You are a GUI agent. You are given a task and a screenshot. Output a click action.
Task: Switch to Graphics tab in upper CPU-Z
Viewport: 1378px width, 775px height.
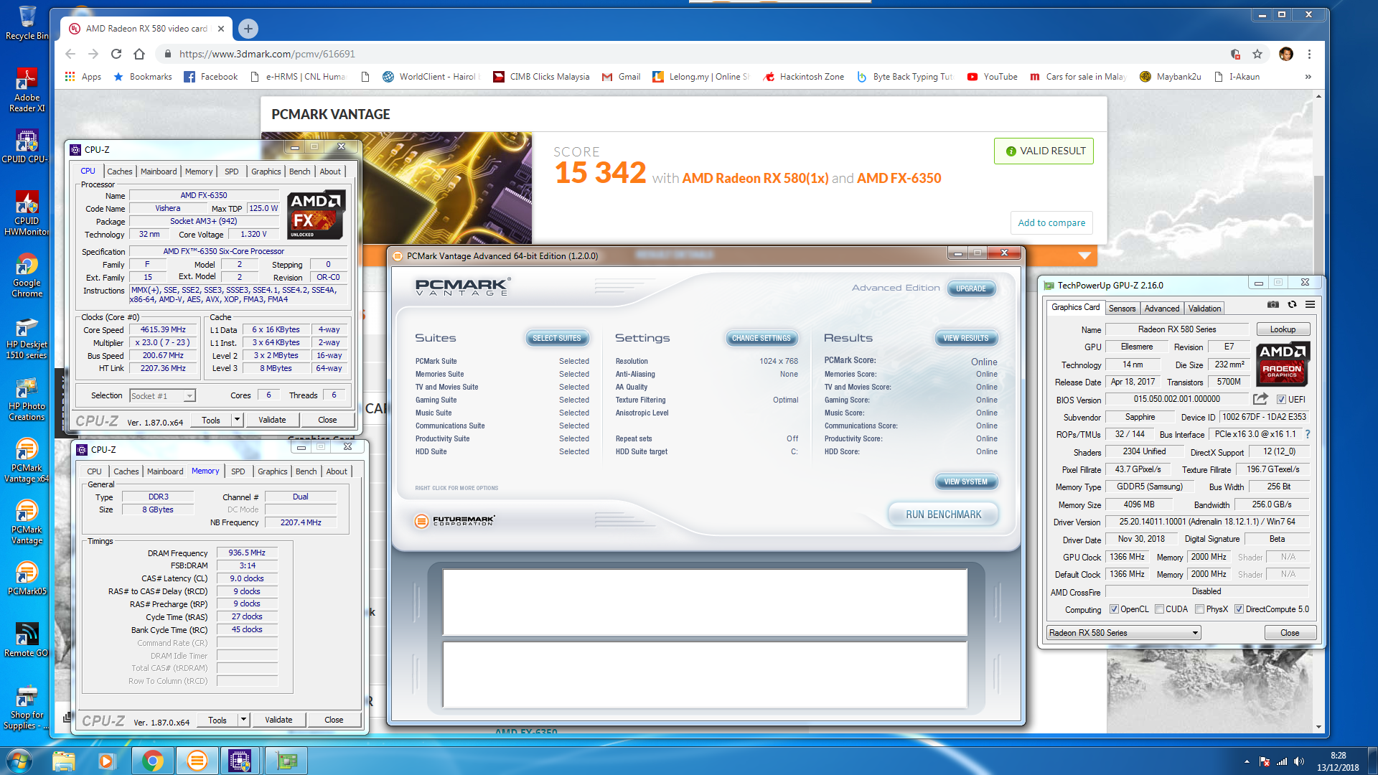pos(266,172)
